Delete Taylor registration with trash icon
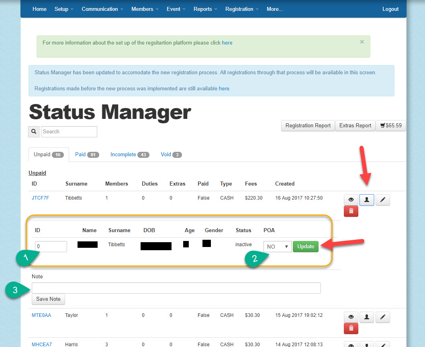Viewport: 425px width, 347px height. click(351, 328)
